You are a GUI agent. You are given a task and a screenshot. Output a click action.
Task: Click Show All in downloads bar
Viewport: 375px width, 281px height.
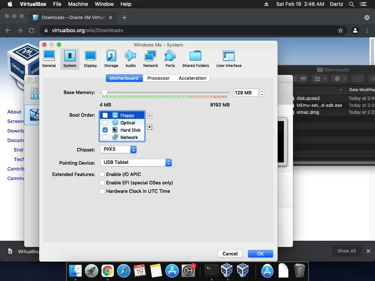pyautogui.click(x=346, y=251)
